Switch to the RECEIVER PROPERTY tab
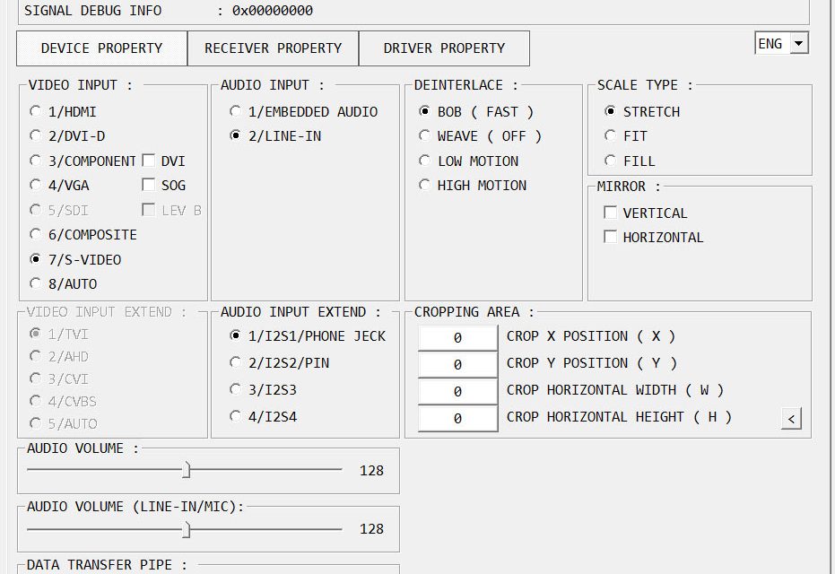This screenshot has height=574, width=835. click(273, 48)
